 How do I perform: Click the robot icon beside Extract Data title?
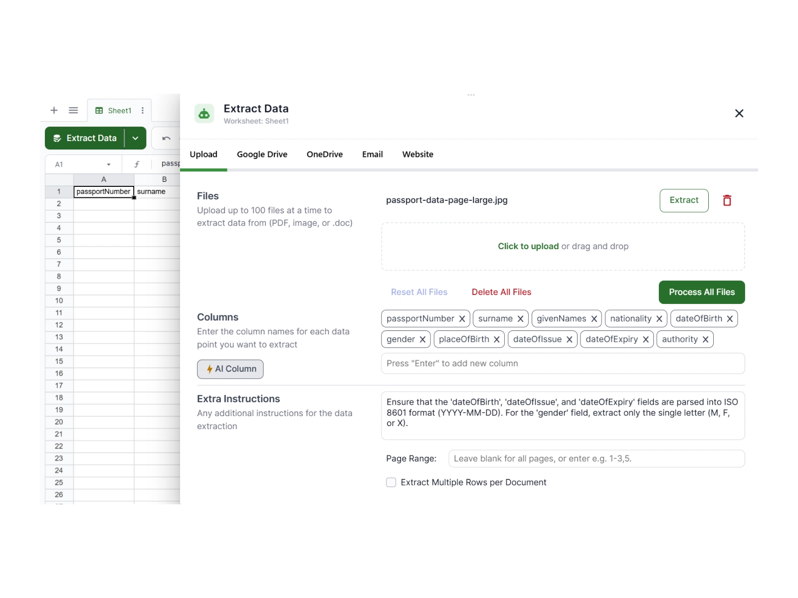coord(204,114)
